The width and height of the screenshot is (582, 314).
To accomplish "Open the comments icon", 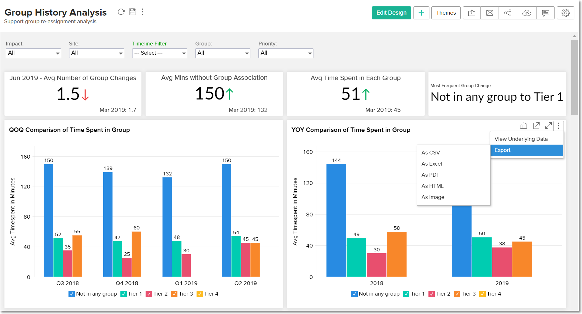I will [546, 13].
